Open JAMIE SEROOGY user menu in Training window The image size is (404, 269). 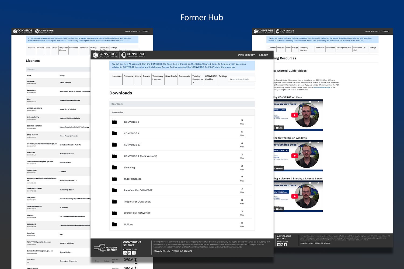(373, 31)
